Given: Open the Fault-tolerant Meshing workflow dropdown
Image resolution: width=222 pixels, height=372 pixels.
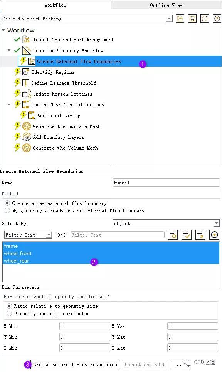Looking at the screenshot, I should tap(87, 19).
